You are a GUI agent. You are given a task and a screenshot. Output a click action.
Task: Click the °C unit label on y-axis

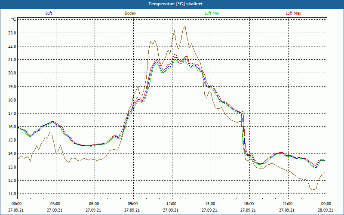coord(14,19)
